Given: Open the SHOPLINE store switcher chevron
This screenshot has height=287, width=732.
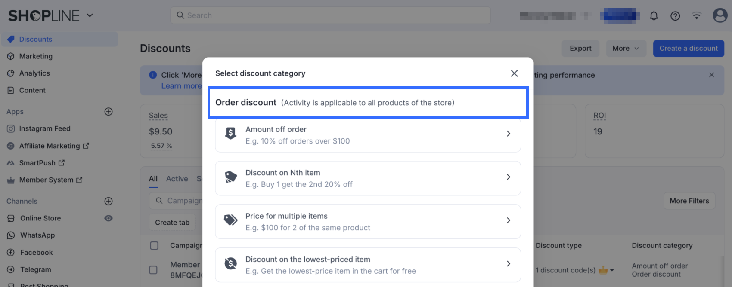Looking at the screenshot, I should pos(90,15).
